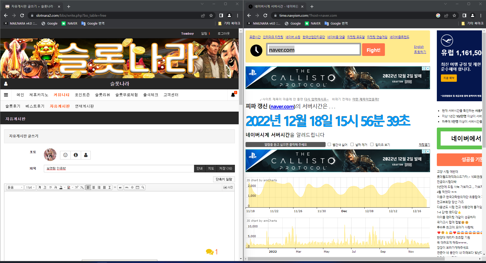The height and width of the screenshot is (263, 486).
Task: Apply superscript in the editor toolbar
Action: coord(76,187)
